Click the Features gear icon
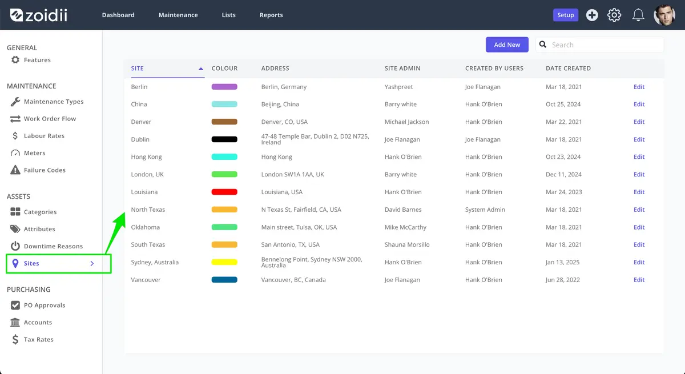Viewport: 685px width, 374px height. (15, 60)
